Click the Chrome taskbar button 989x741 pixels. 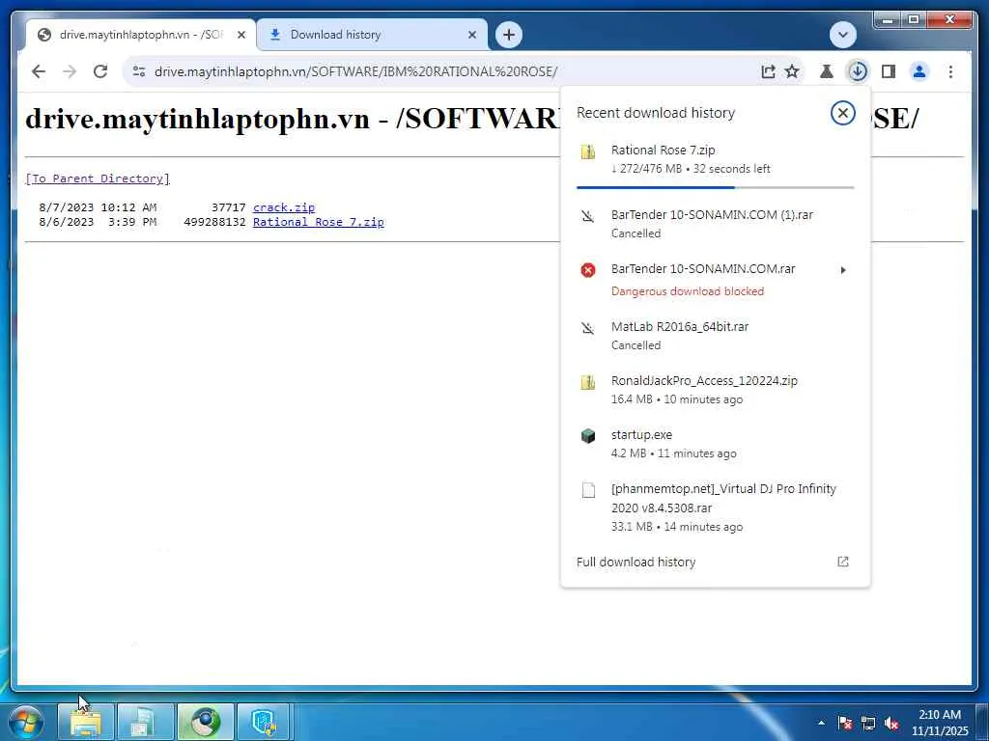[x=205, y=722]
